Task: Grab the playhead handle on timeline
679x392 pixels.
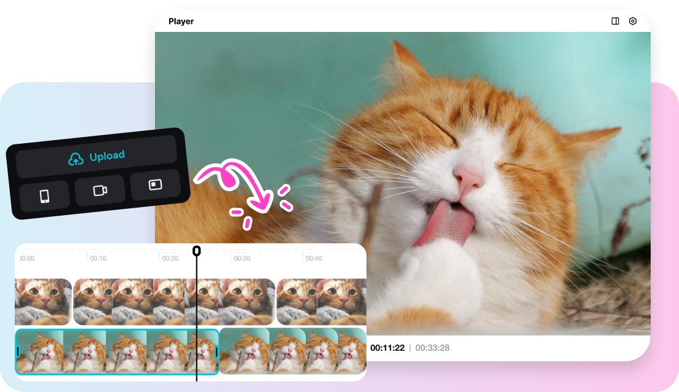Action: (x=197, y=251)
